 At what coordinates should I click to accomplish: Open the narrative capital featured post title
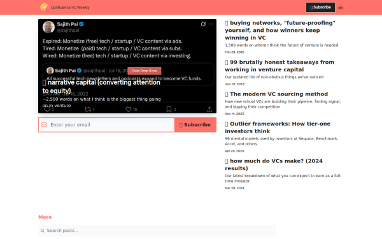coord(101,86)
